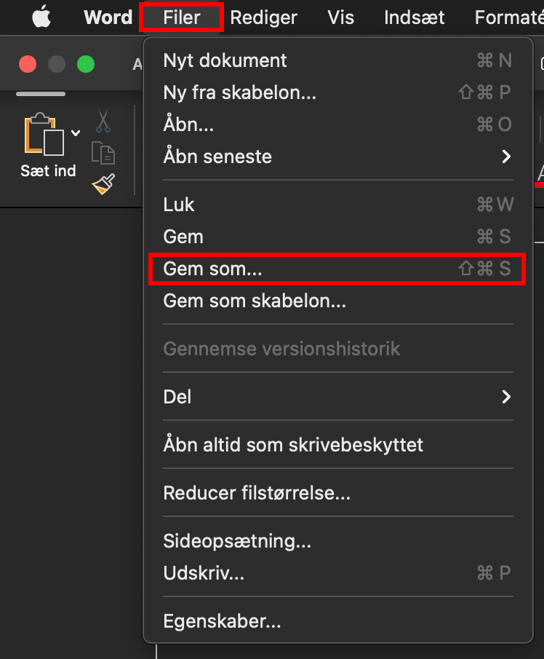
Task: Open the Filer menu
Action: click(181, 17)
